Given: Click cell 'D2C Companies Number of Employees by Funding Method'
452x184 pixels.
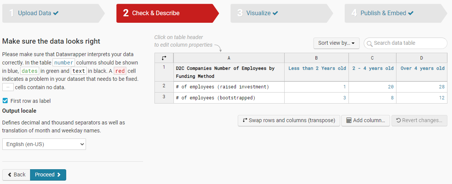Looking at the screenshot, I should pyautogui.click(x=229, y=72).
